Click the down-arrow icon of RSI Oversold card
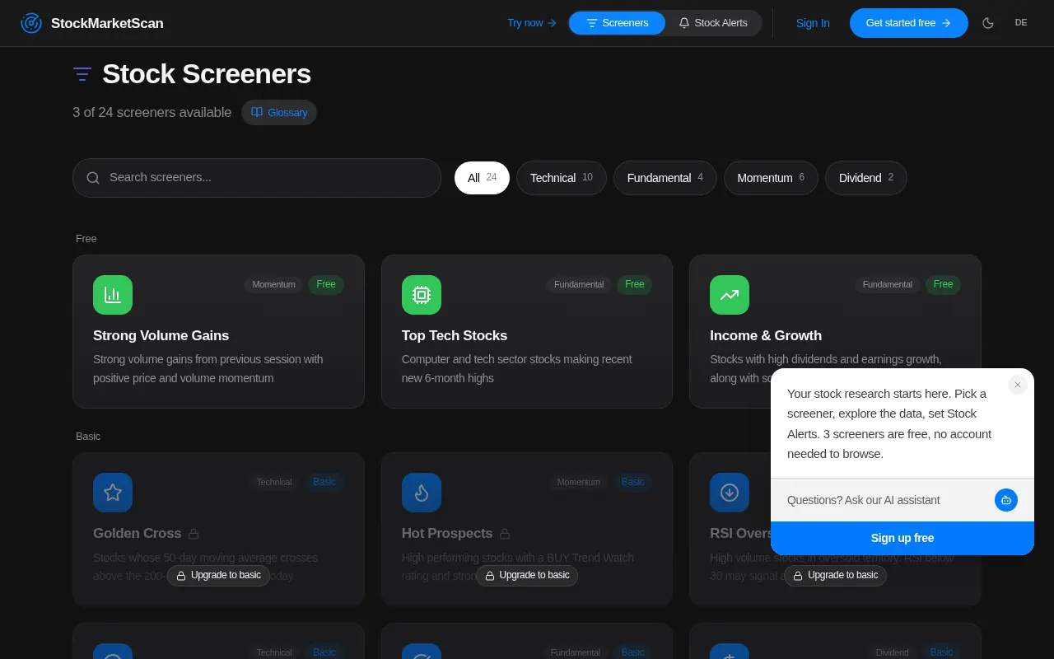 coord(730,493)
